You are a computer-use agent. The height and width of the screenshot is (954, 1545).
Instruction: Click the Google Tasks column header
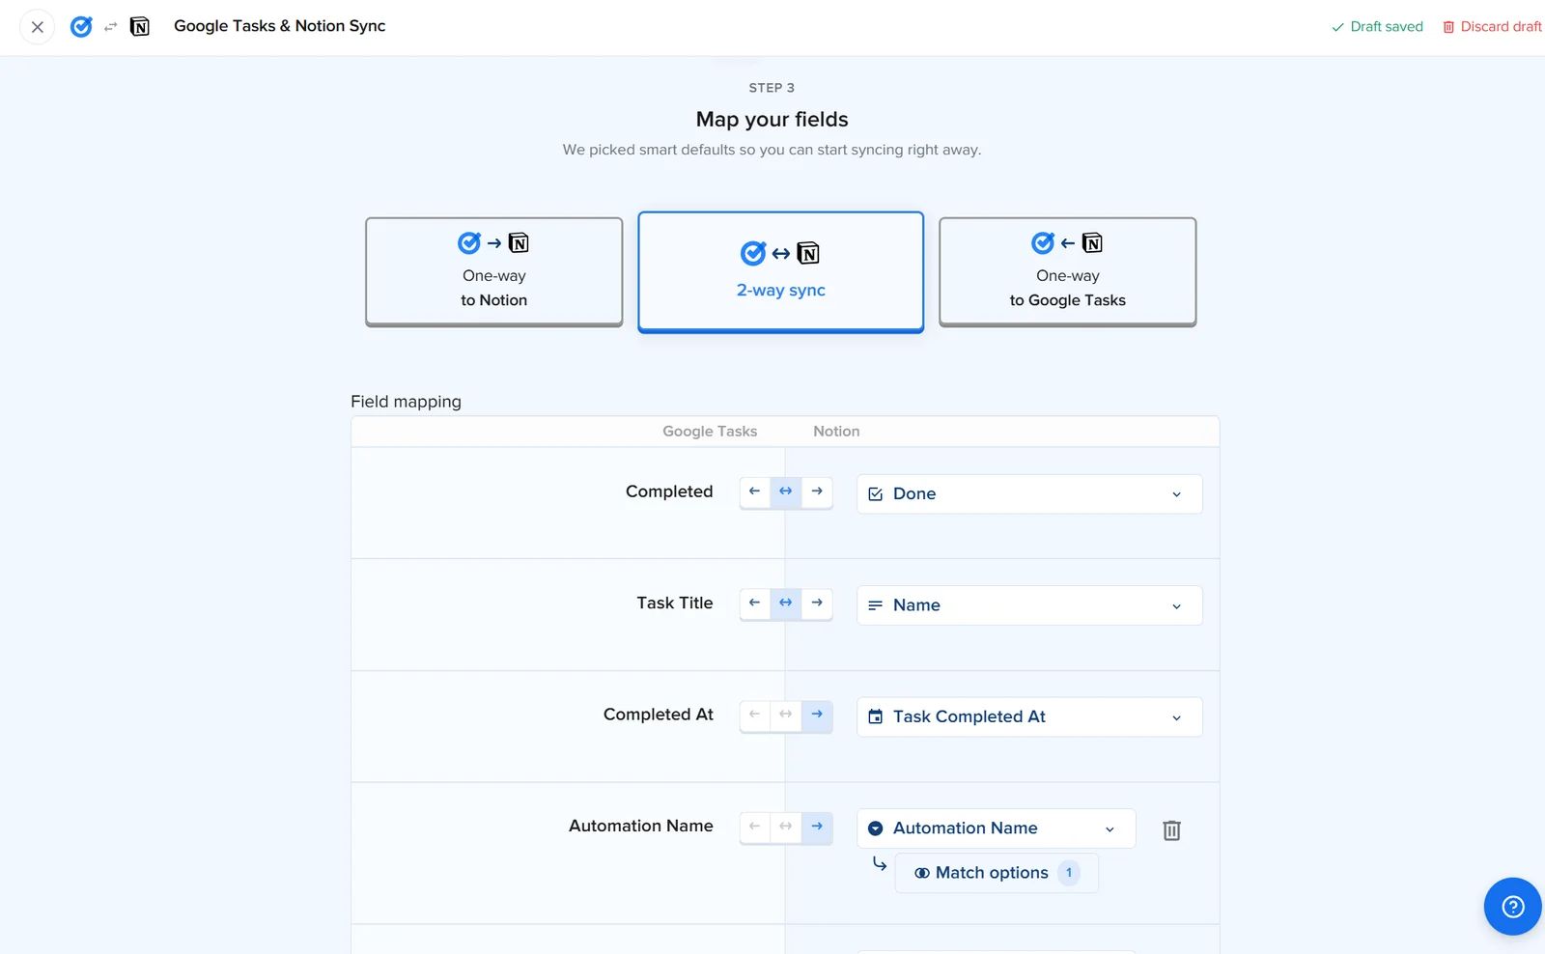click(710, 432)
